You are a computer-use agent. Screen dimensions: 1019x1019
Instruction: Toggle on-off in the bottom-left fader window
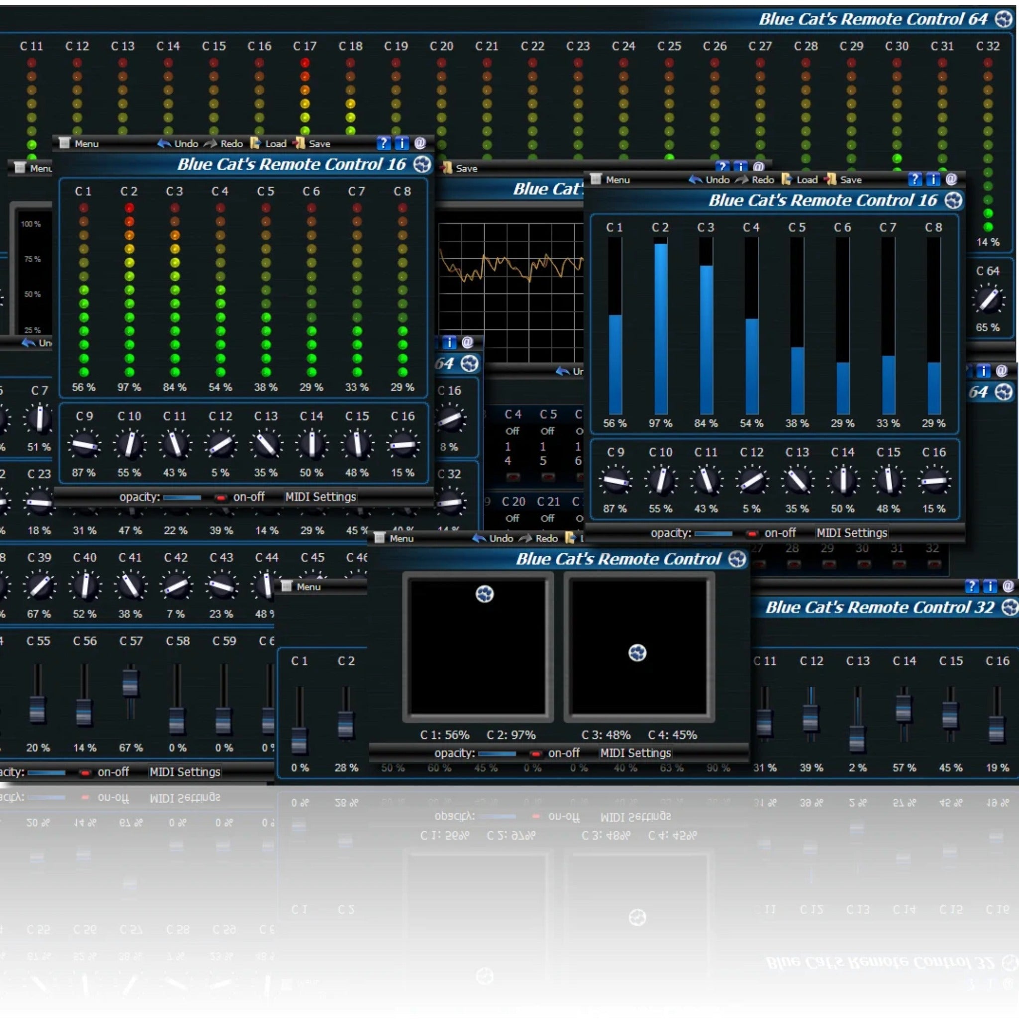[x=86, y=772]
